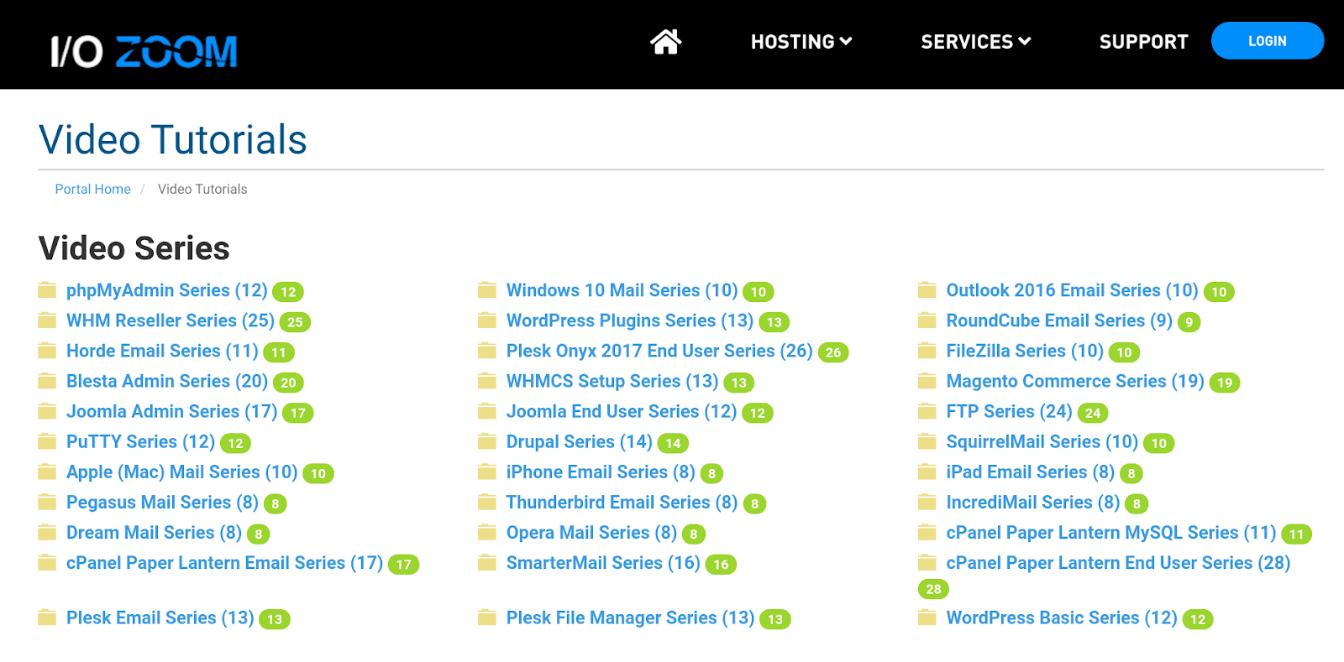
Task: Click folder icon beside Joomla Admin Series
Action: pos(47,411)
